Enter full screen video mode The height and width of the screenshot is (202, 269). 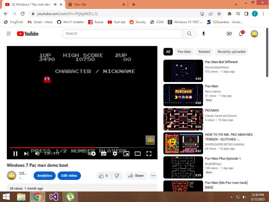pos(149,154)
